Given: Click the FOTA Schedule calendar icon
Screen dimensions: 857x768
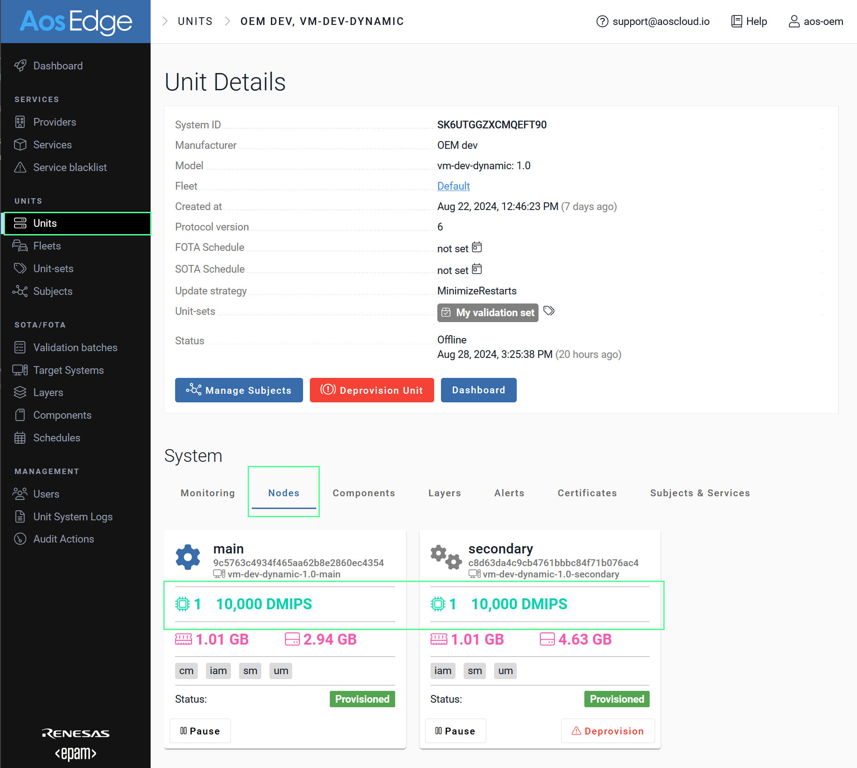Looking at the screenshot, I should click(477, 247).
